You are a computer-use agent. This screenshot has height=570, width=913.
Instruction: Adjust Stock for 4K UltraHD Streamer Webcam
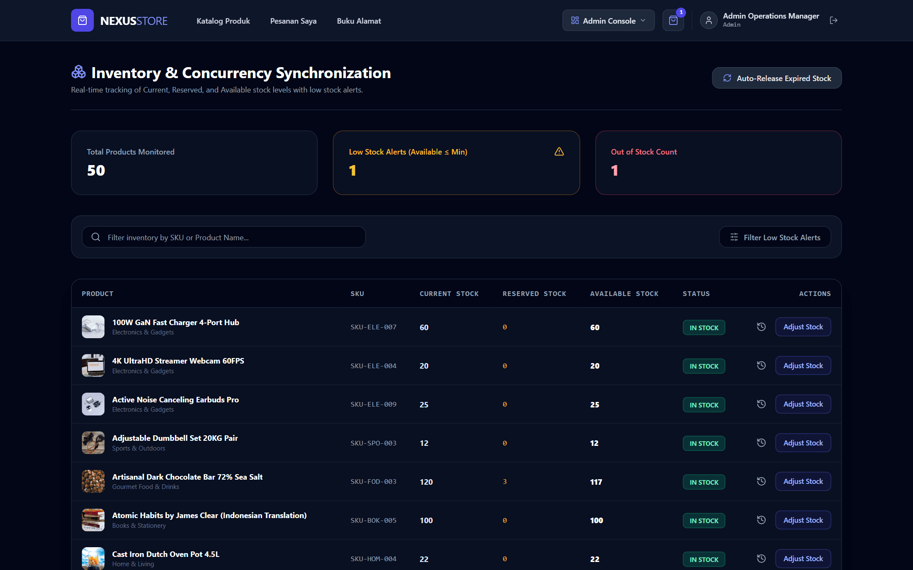tap(803, 366)
